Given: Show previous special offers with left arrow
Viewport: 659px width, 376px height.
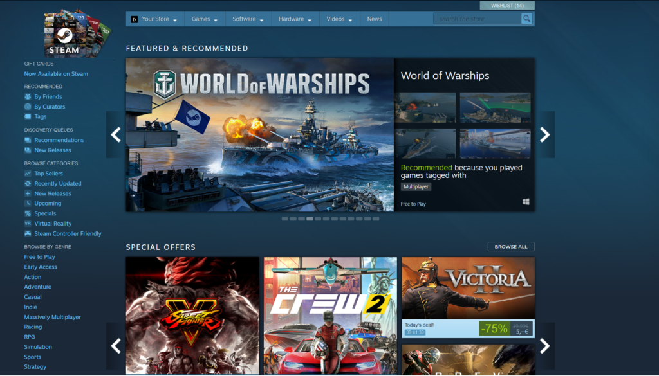Looking at the screenshot, I should tap(116, 346).
